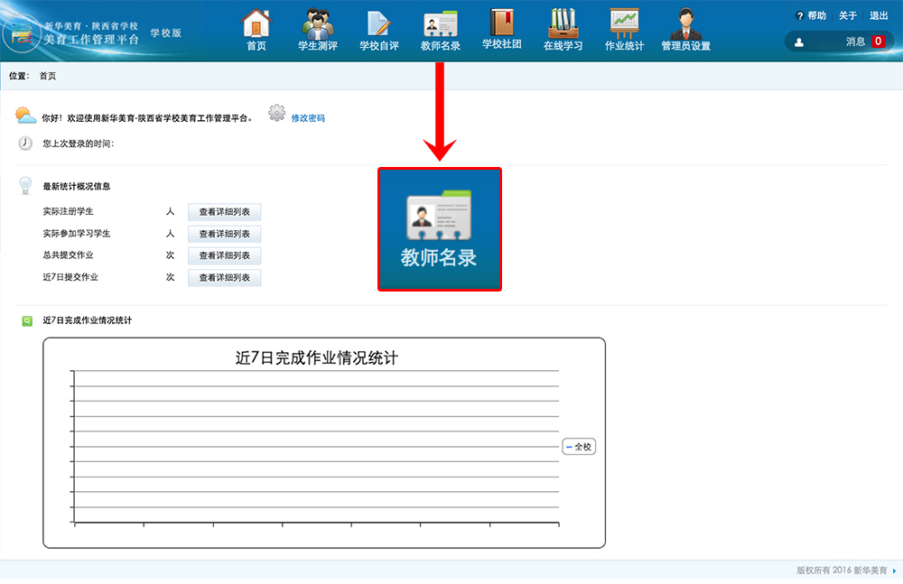Open the 消息 messages notification box
This screenshot has width=903, height=584.
pos(837,42)
